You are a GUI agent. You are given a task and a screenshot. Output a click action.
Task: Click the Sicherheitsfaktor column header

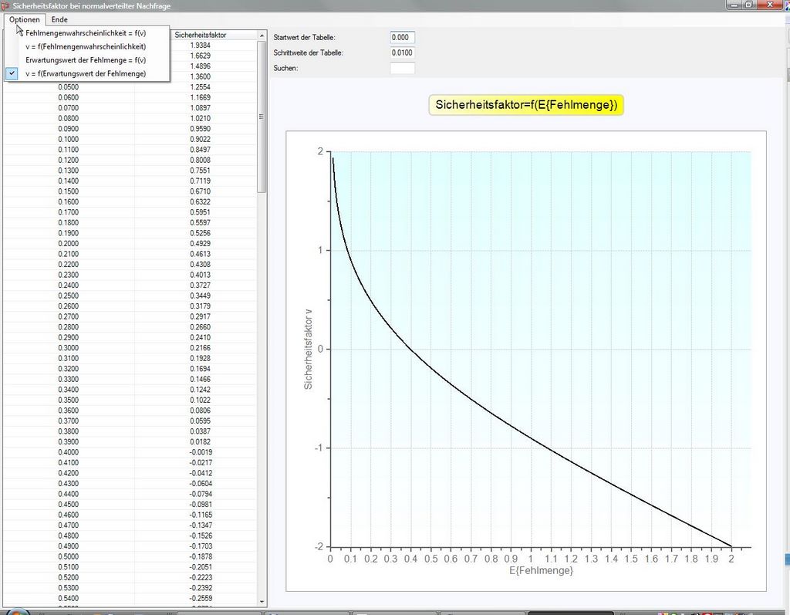(x=200, y=35)
